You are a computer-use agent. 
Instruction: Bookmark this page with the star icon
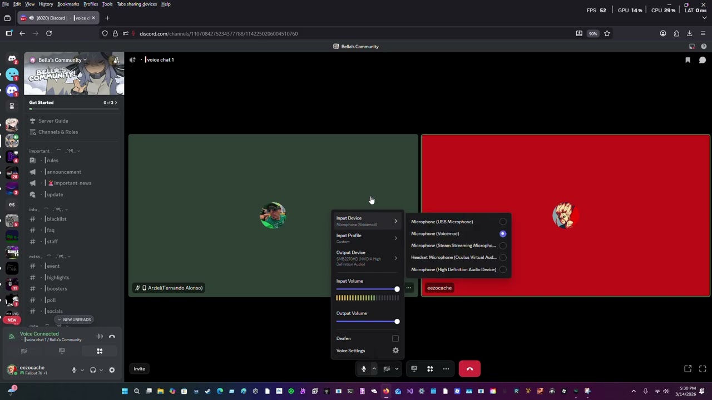(607, 33)
